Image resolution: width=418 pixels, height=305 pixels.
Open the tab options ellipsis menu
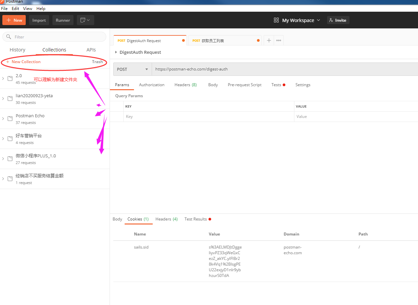coord(279,40)
